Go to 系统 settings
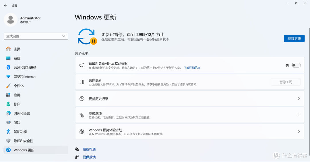Viewport: 310px width, 162px height. tap(36, 58)
